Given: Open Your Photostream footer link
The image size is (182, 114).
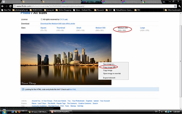Looking at the screenshot, I should (x=78, y=101).
